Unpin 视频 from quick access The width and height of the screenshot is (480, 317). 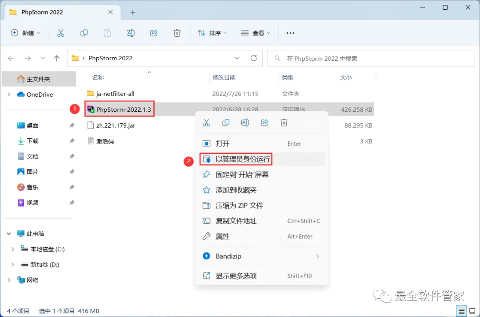[x=72, y=203]
